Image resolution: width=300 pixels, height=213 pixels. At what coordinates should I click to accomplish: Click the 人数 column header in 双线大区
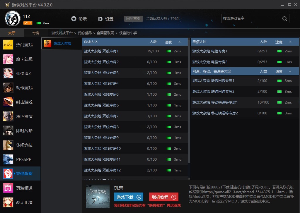[x=153, y=42]
